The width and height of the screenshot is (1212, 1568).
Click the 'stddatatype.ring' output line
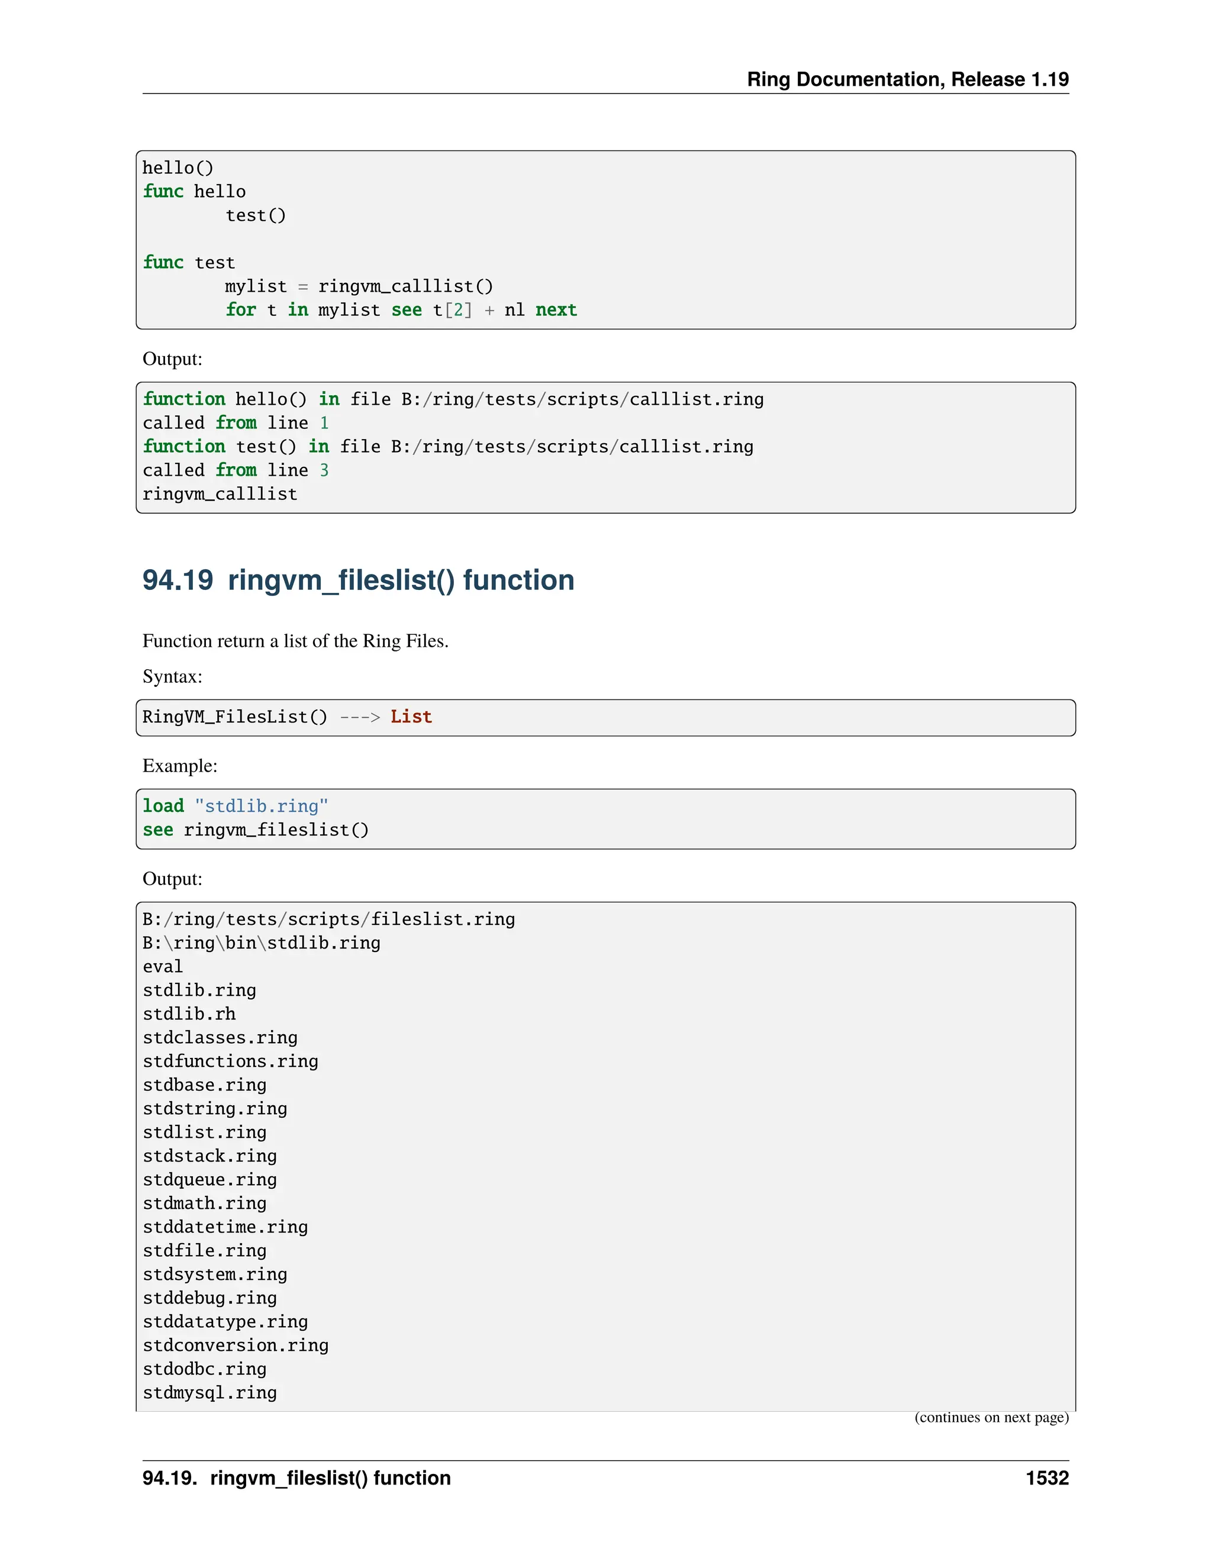tap(225, 1322)
